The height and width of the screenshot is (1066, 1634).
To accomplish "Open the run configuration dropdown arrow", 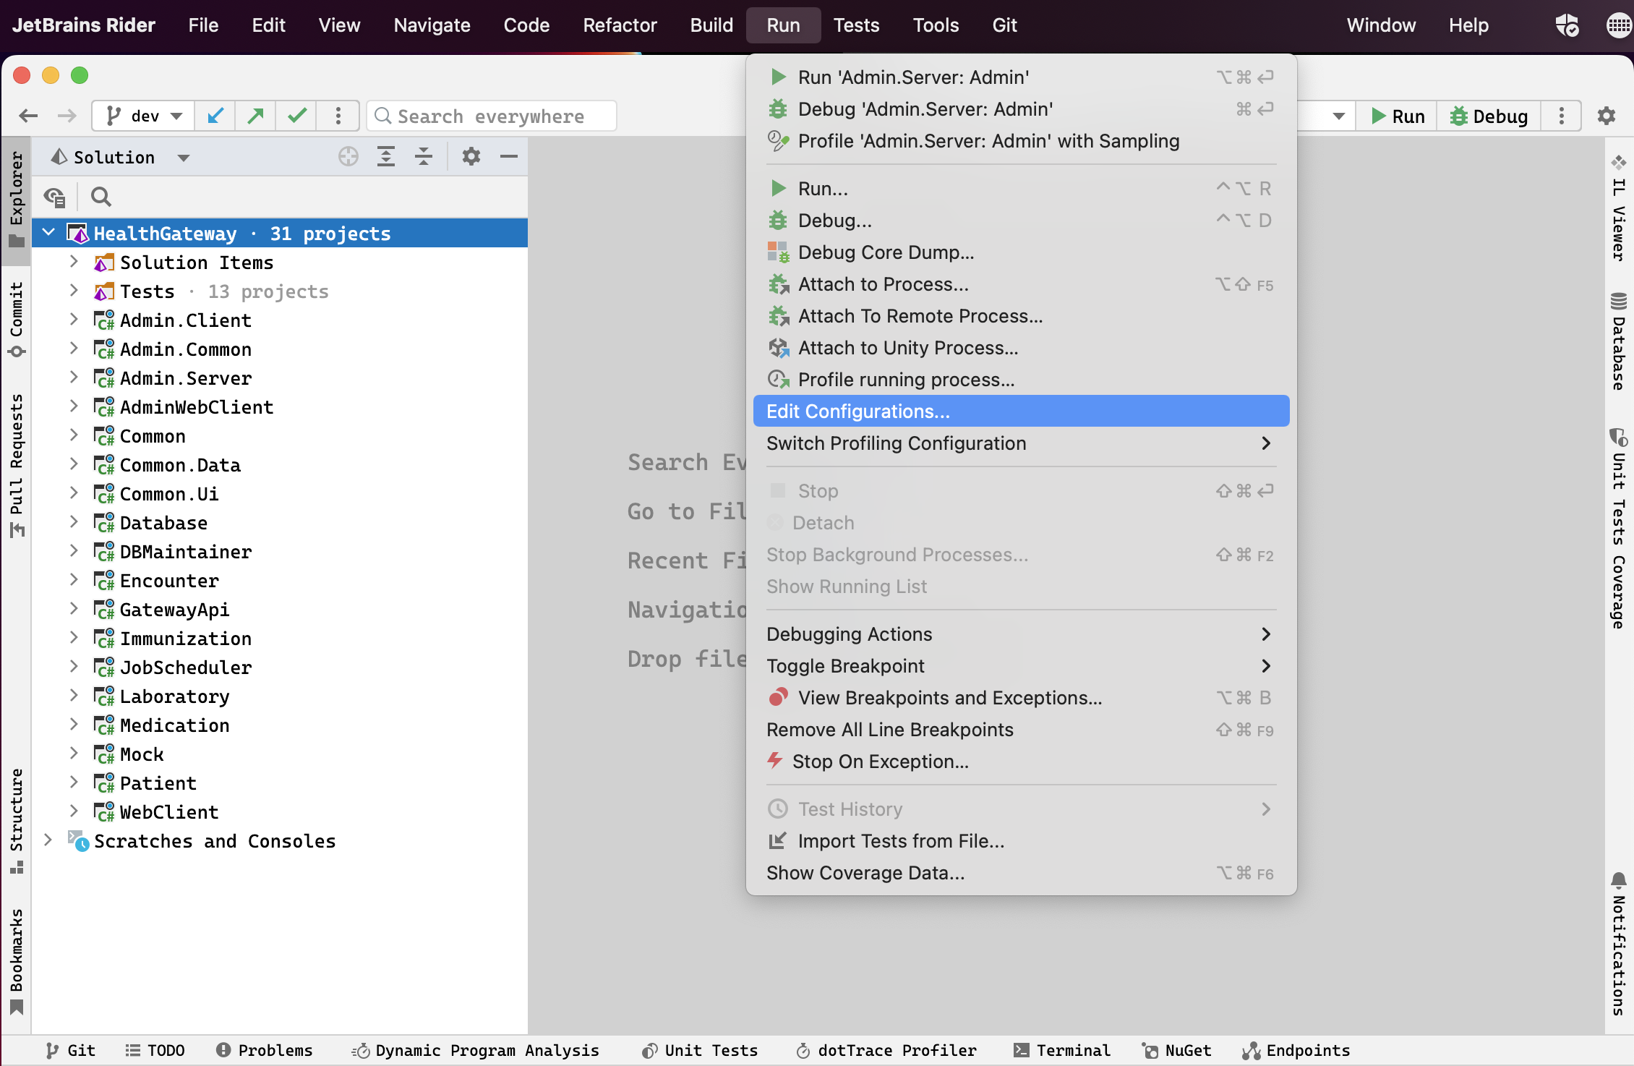I will (x=1338, y=116).
